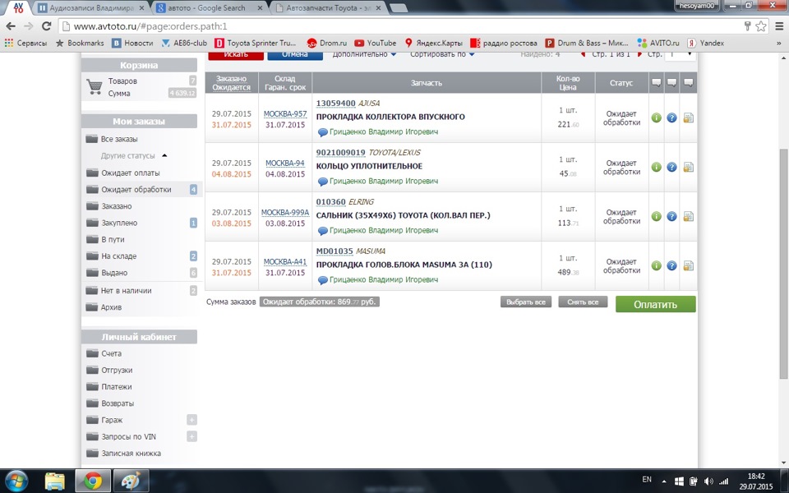789x493 pixels.
Task: Click green info icon for КОЛЬЦО УПЛОТНИТЕЛЬНОЕ
Action: point(656,167)
